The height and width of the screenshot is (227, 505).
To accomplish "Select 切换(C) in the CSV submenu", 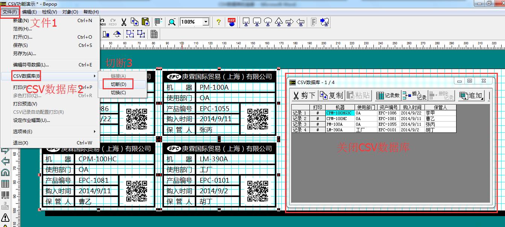I will click(122, 93).
